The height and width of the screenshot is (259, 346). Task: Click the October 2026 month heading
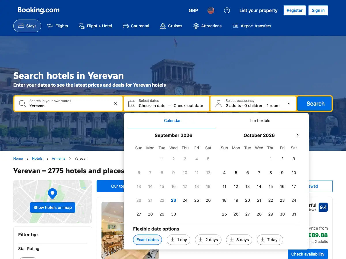259,135
